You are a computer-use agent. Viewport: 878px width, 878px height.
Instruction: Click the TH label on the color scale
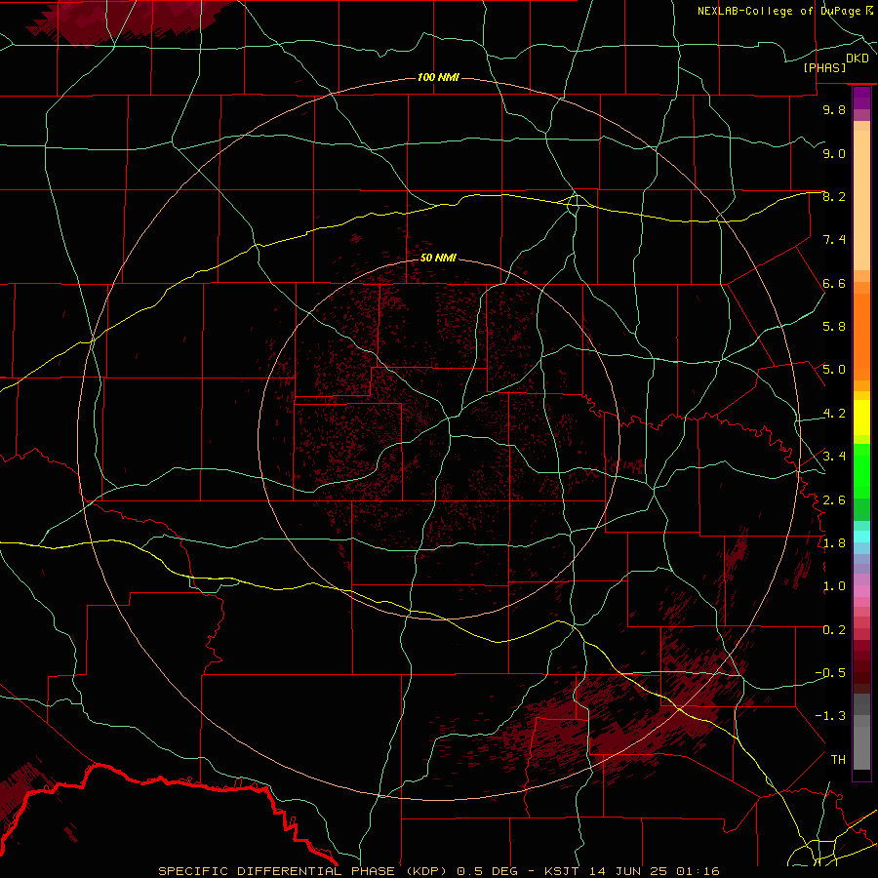pos(838,760)
